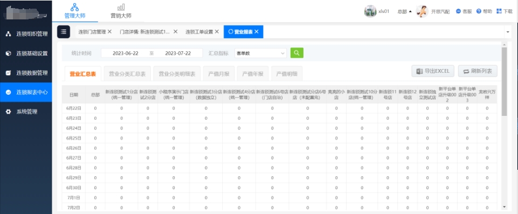Click 连锁基础设置 cube icon
Screen dimensions: 518x214
pyautogui.click(x=9, y=53)
